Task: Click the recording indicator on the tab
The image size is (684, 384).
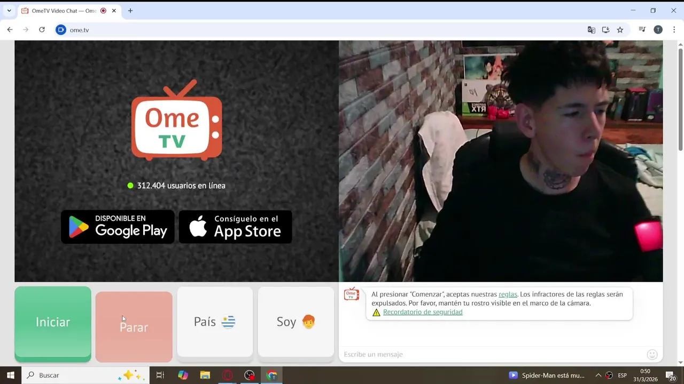Action: pos(103,11)
